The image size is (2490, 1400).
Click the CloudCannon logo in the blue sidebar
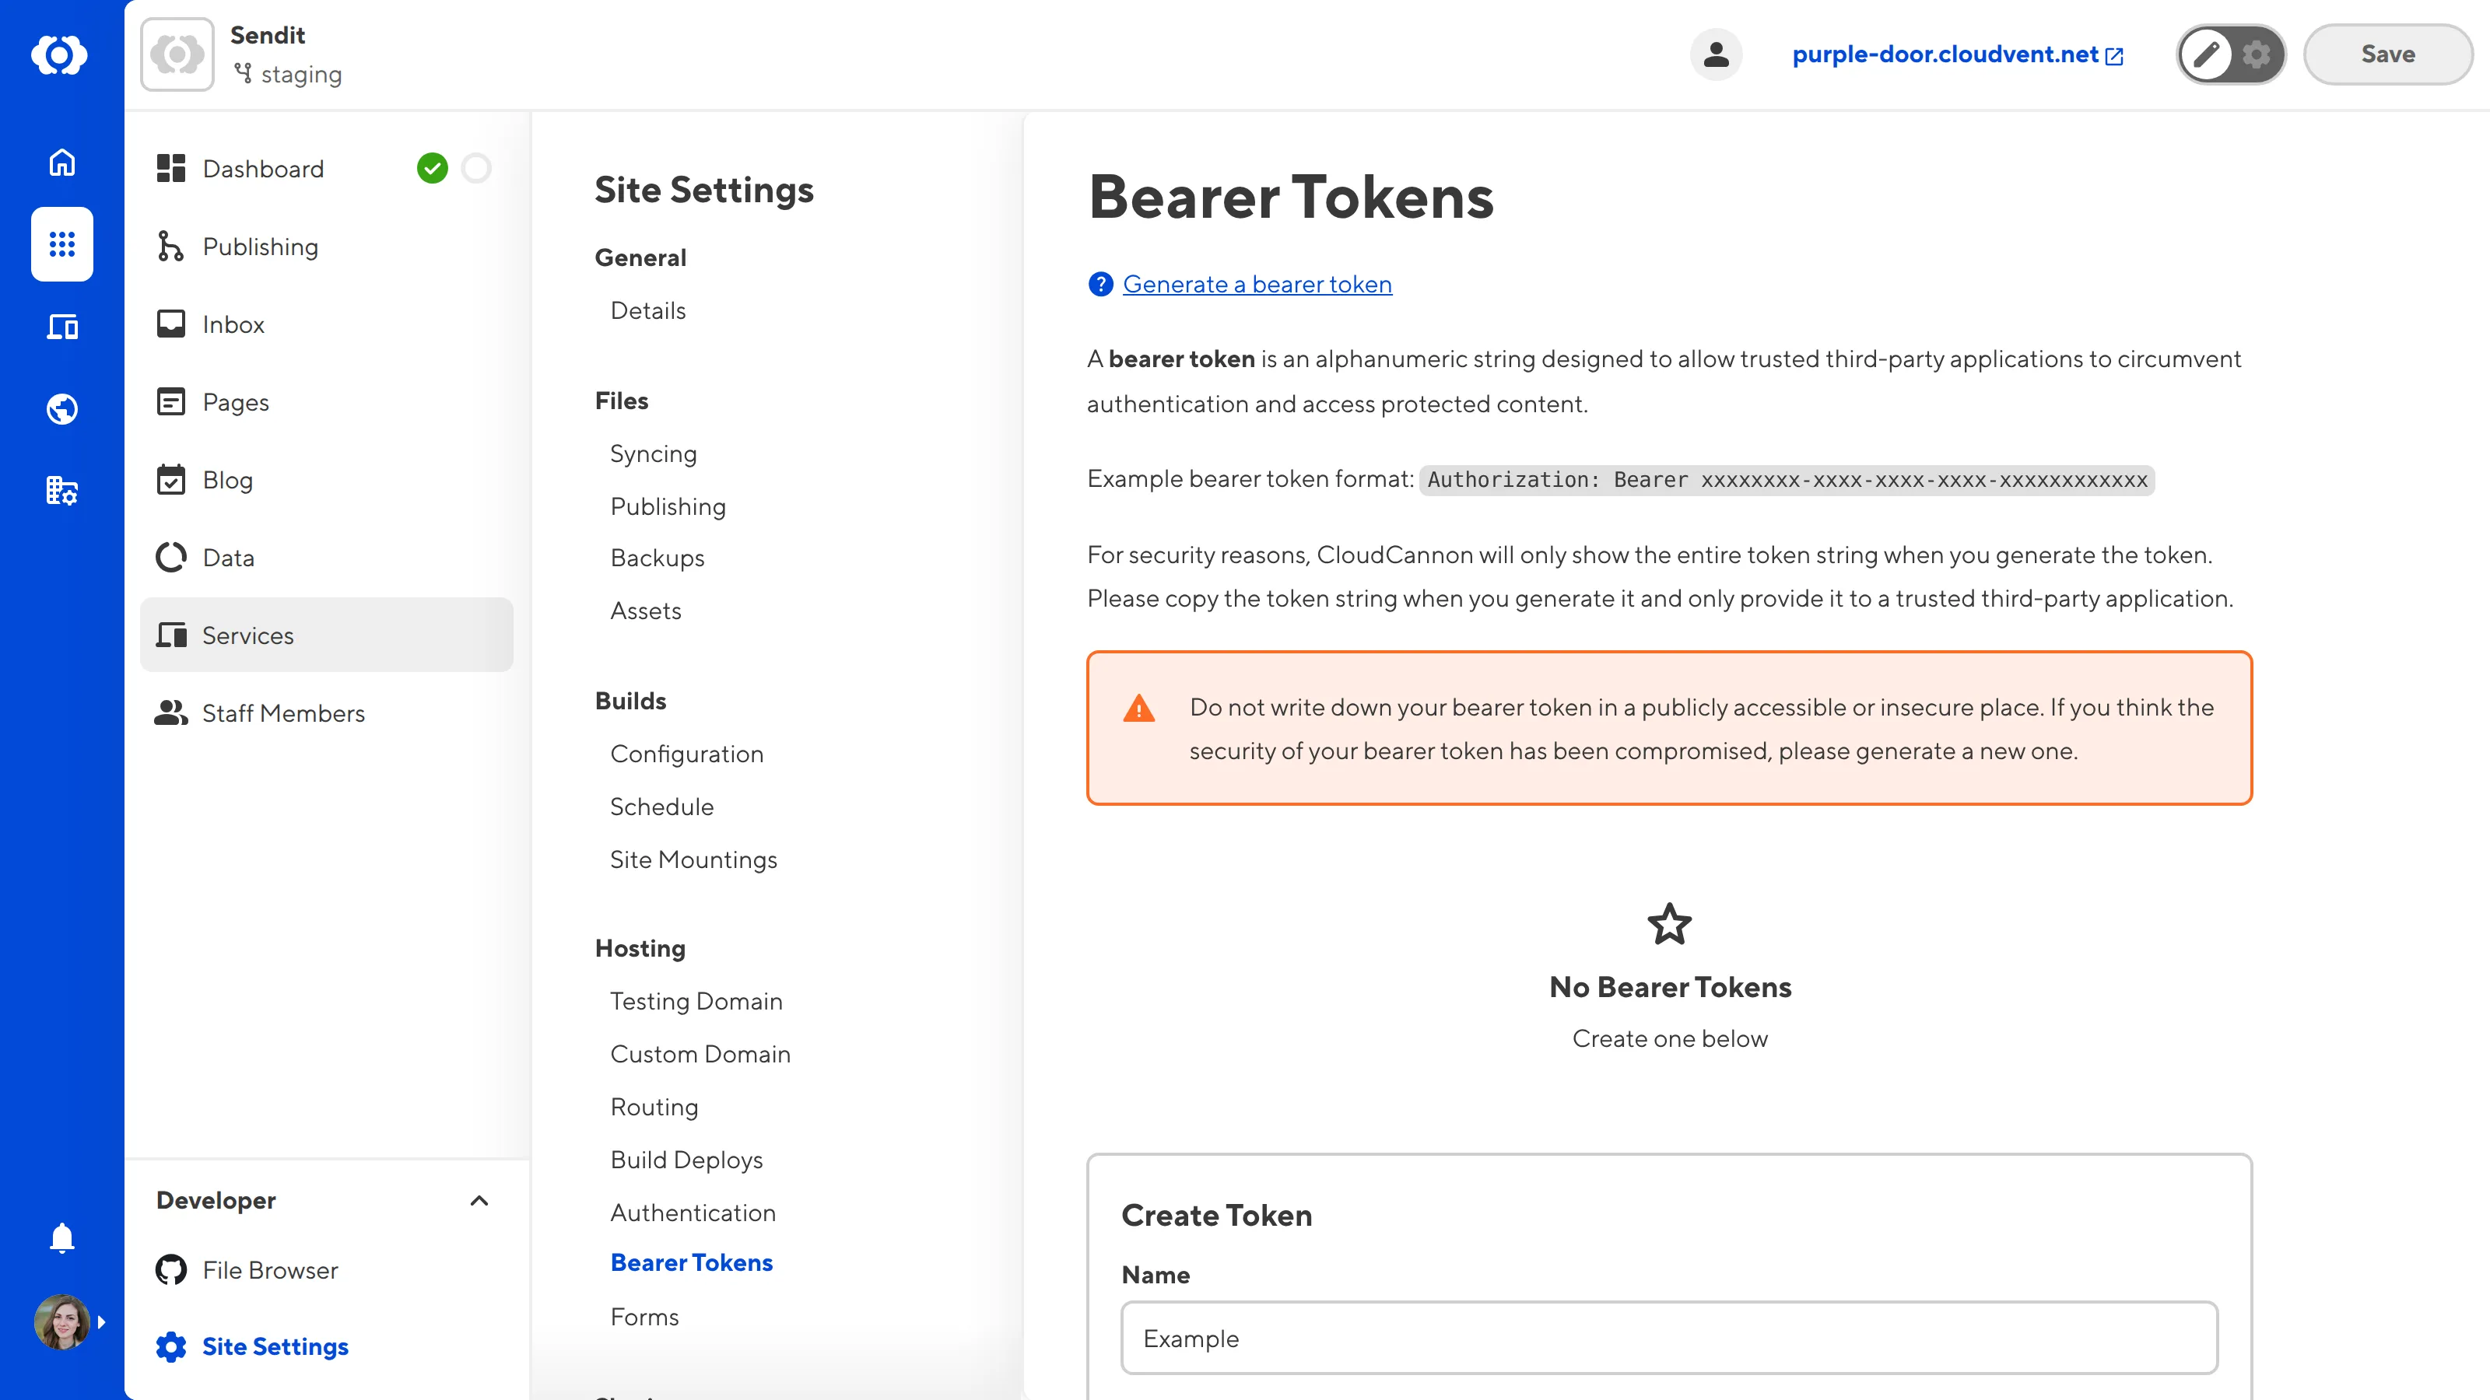point(61,55)
